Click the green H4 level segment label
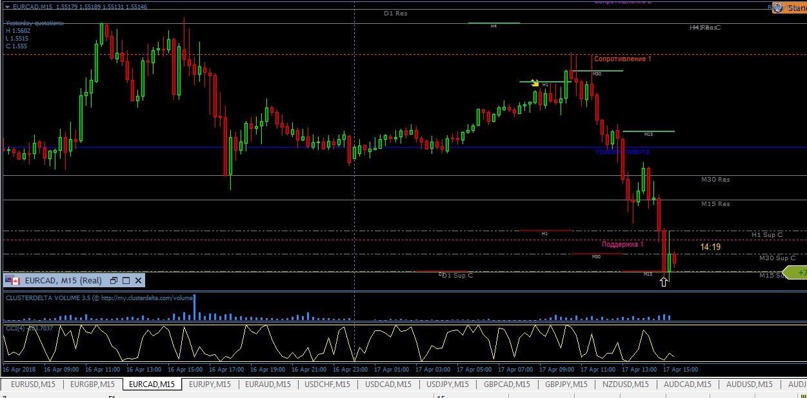This screenshot has height=398, width=807. 493,26
